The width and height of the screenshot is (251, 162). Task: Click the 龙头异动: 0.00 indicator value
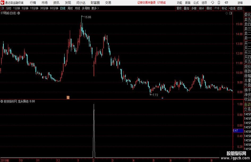(26, 101)
